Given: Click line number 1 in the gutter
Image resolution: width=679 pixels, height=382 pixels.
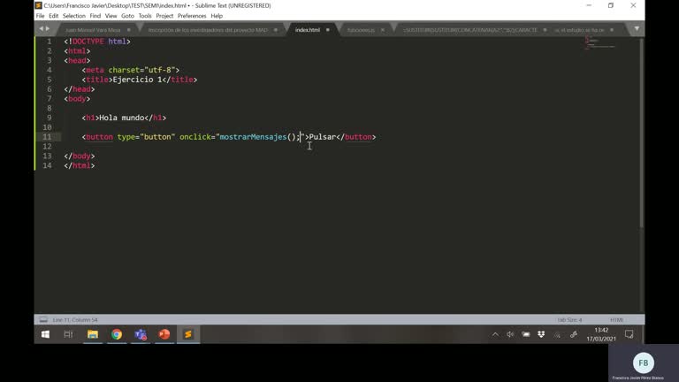Looking at the screenshot, I should pos(49,42).
